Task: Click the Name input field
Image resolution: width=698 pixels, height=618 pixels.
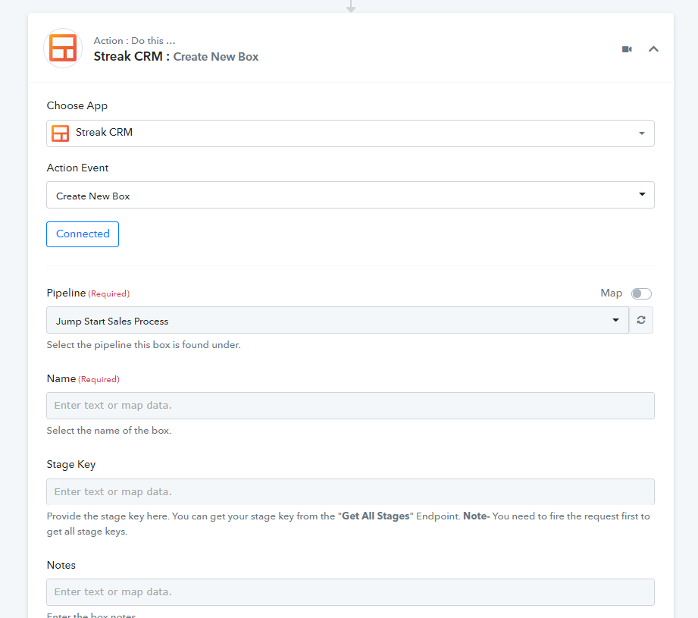Action: point(350,406)
